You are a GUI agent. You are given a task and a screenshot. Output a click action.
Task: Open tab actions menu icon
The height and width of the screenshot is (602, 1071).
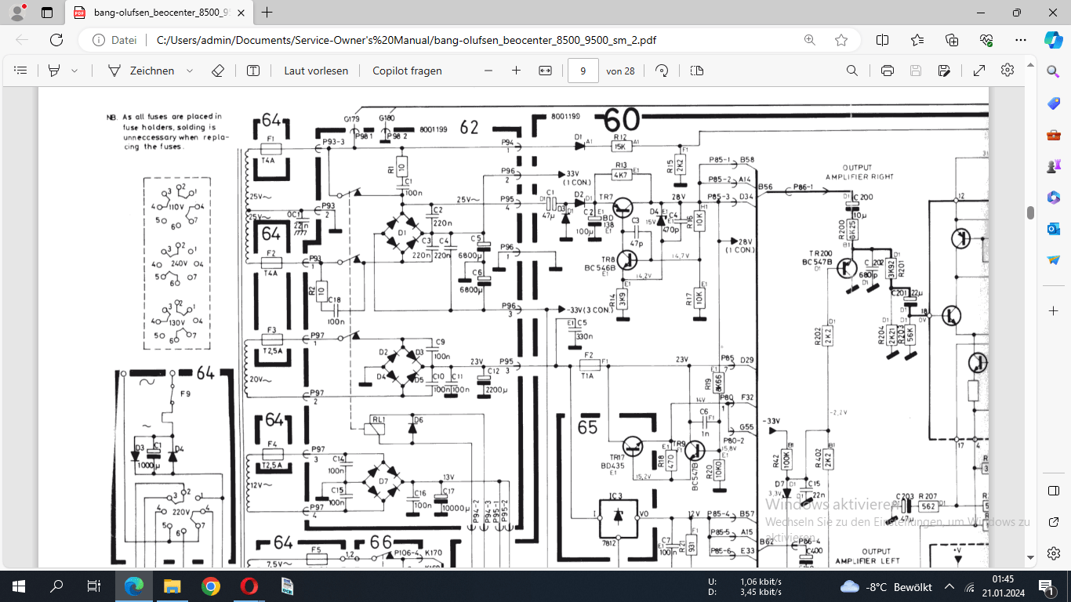click(47, 13)
